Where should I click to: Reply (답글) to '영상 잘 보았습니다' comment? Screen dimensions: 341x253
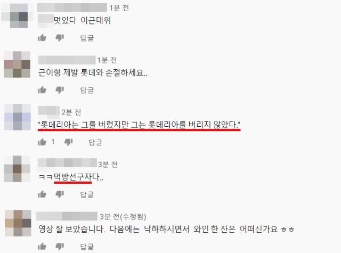point(87,247)
